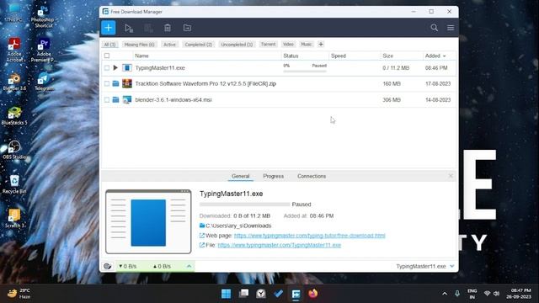Viewport: 539px width, 303px height.
Task: Close the details panel with X
Action: tap(451, 176)
